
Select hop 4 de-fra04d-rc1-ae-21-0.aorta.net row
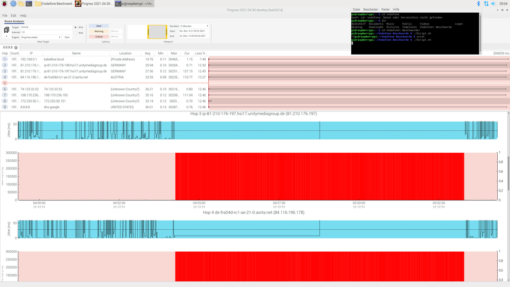(104, 77)
